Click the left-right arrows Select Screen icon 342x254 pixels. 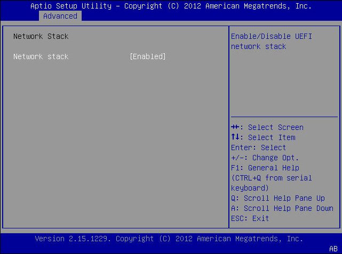point(235,127)
